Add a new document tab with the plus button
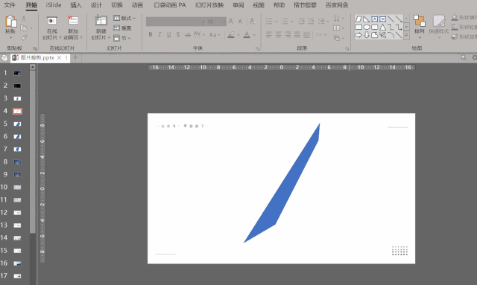The image size is (477, 285). (75, 57)
